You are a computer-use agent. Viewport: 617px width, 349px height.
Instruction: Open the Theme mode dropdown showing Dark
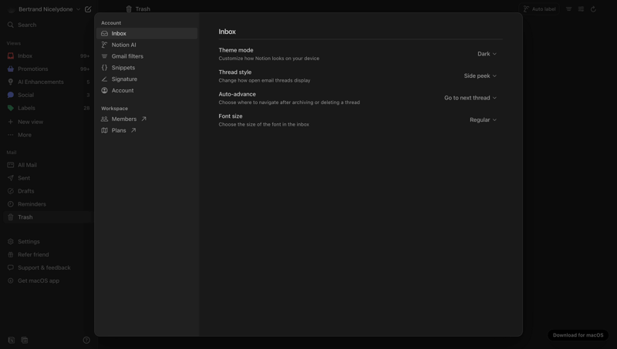tap(487, 54)
